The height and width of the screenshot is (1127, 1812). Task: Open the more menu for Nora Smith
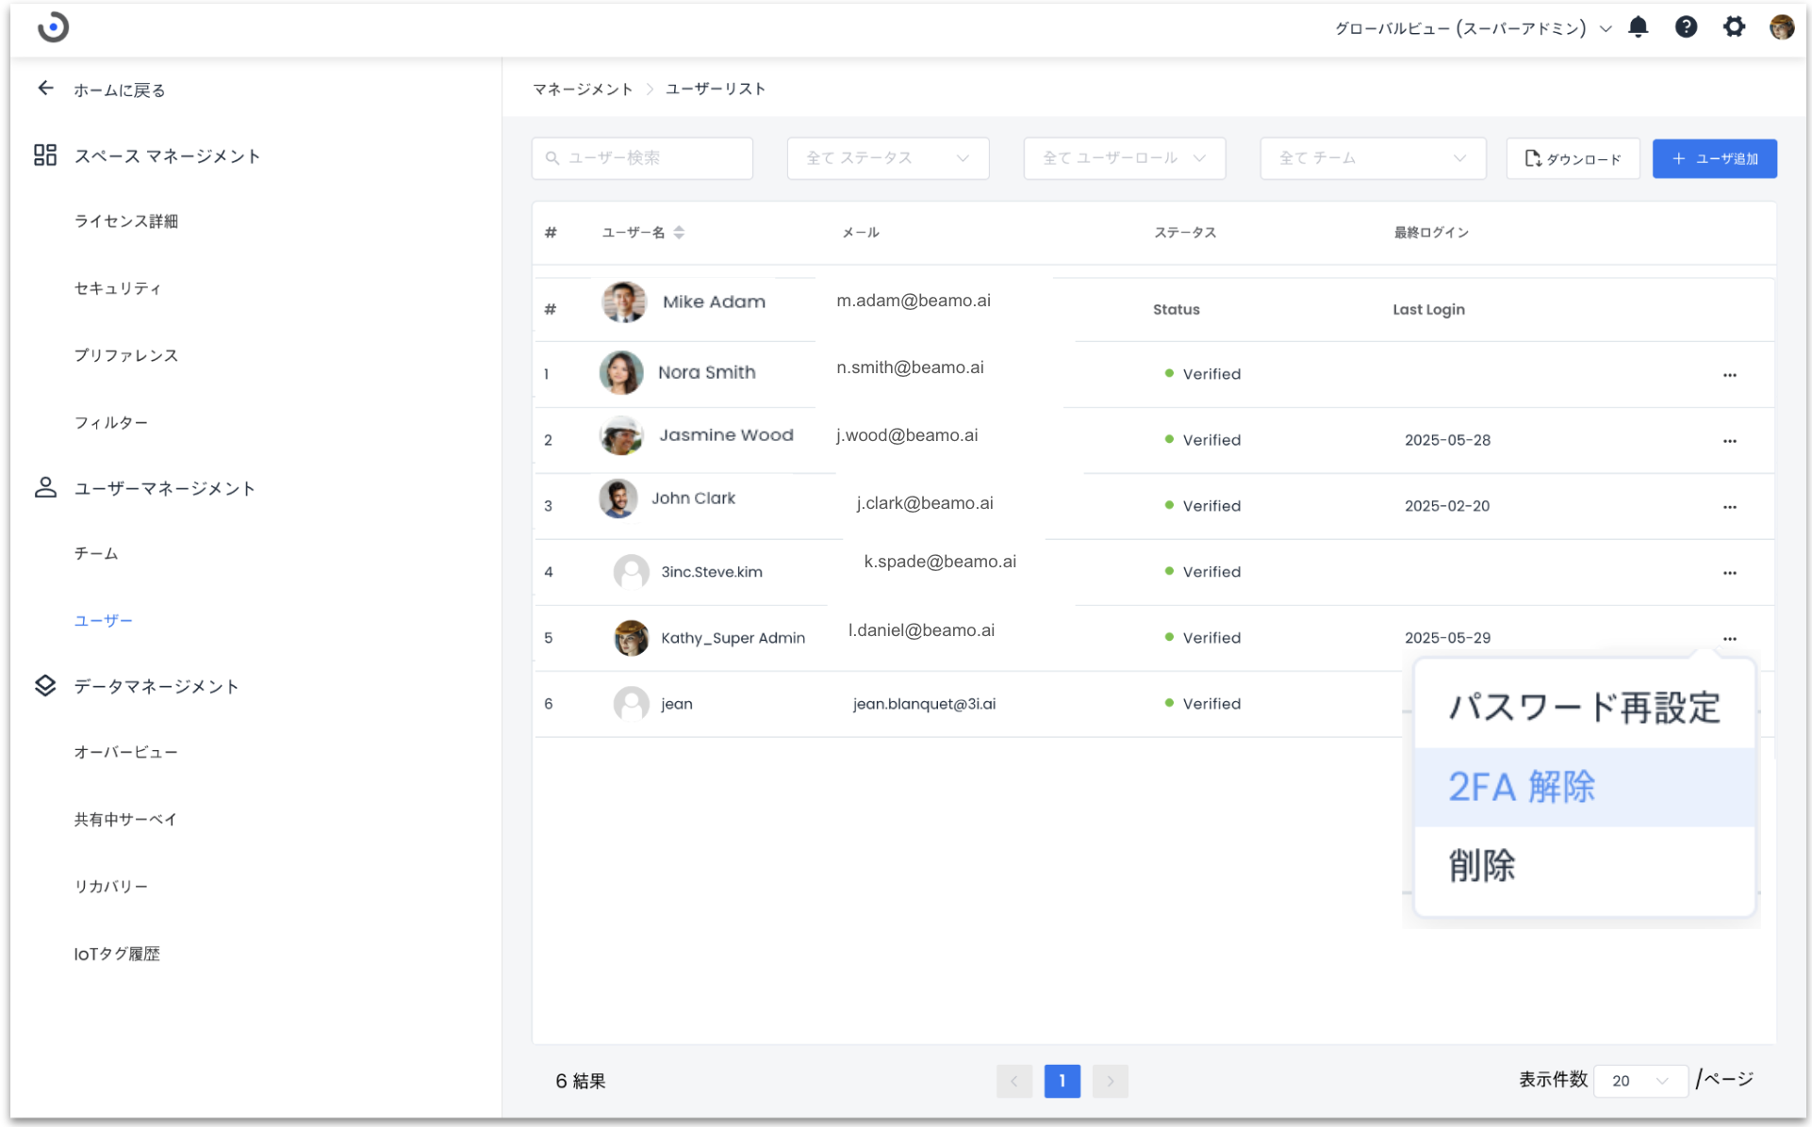tap(1729, 375)
